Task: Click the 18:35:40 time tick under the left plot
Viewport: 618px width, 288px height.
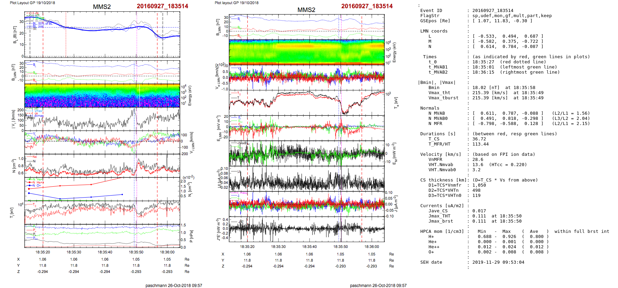Action: pyautogui.click(x=105, y=252)
